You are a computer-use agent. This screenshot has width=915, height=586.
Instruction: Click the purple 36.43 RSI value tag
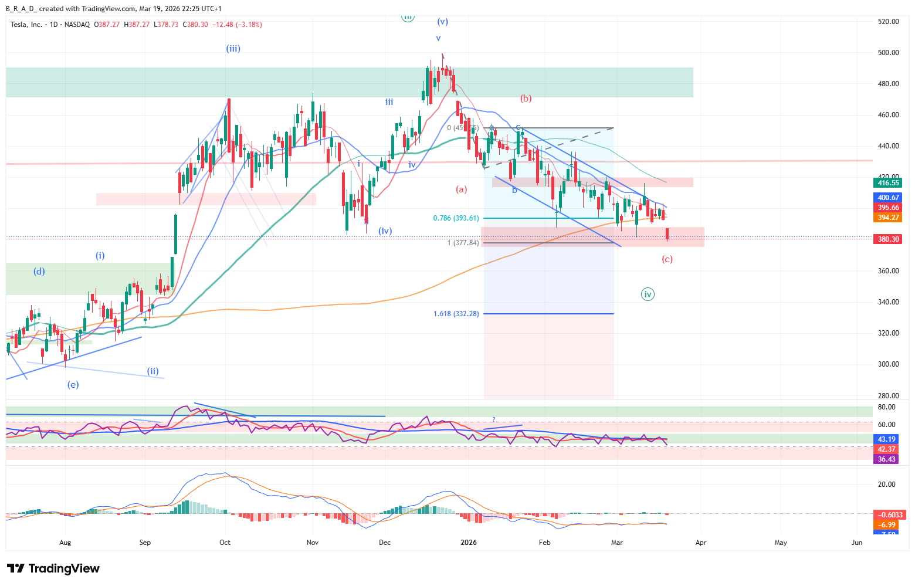pos(886,459)
